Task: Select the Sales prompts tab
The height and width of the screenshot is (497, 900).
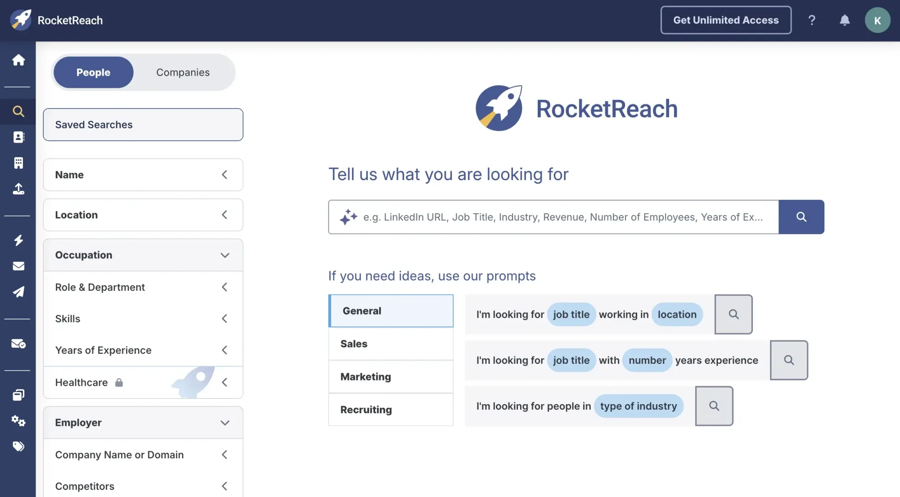Action: (391, 344)
